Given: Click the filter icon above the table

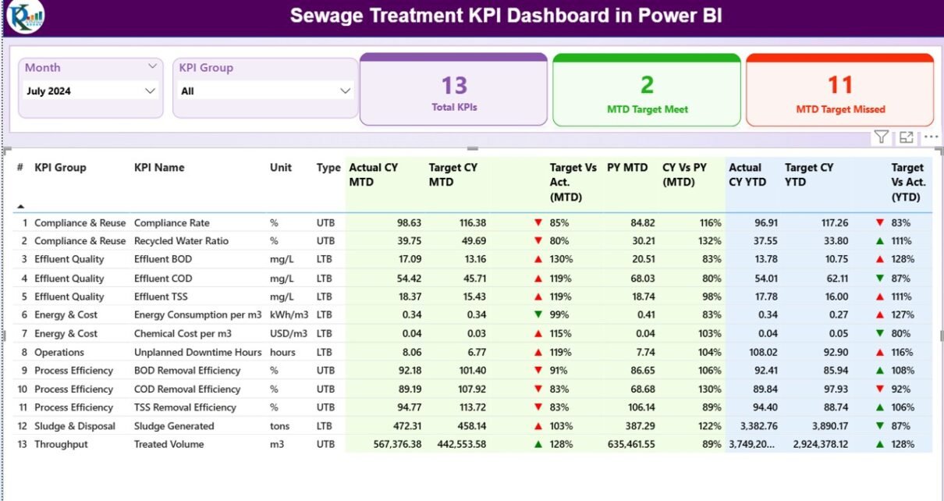Looking at the screenshot, I should click(881, 137).
